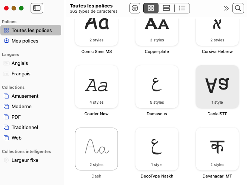Viewport: 247px width, 185px height.
Task: Open Mes polices in the sidebar
Action: (x=25, y=41)
